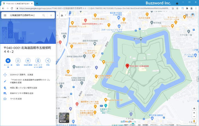The height and width of the screenshot is (126, 199).
Task: Zoom out the map with minus
Action: [x=194, y=117]
